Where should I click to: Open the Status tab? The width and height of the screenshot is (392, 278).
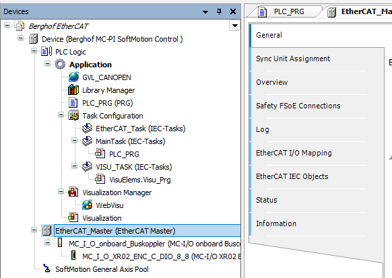pos(317,200)
